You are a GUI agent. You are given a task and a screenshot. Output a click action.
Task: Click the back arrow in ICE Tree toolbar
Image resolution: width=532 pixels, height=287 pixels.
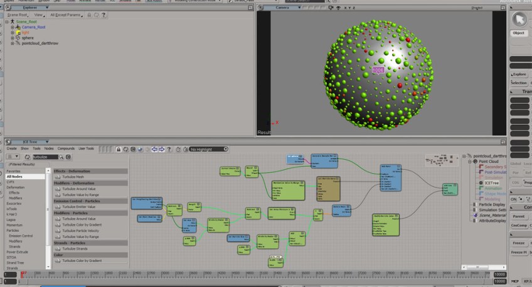coord(154,149)
